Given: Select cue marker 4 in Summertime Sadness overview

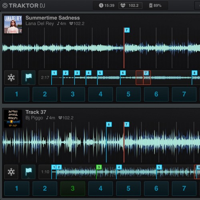Looking at the screenshot, I should pos(88,73).
